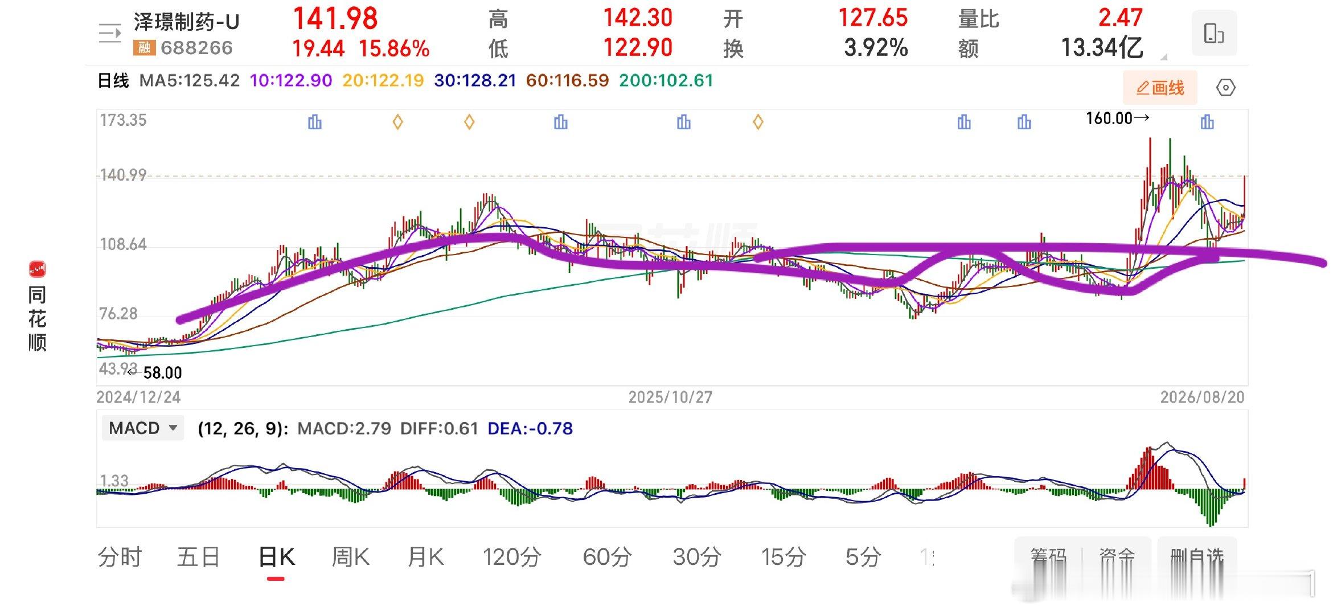Open the leftmost diamond event marker
1333x615 pixels.
[x=398, y=122]
